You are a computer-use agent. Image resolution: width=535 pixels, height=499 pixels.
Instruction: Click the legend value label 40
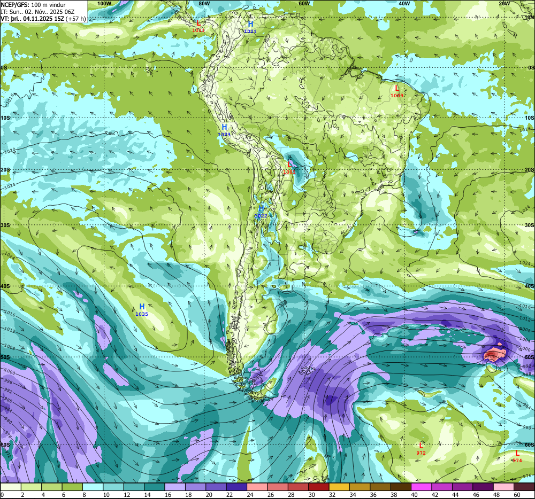click(414, 495)
